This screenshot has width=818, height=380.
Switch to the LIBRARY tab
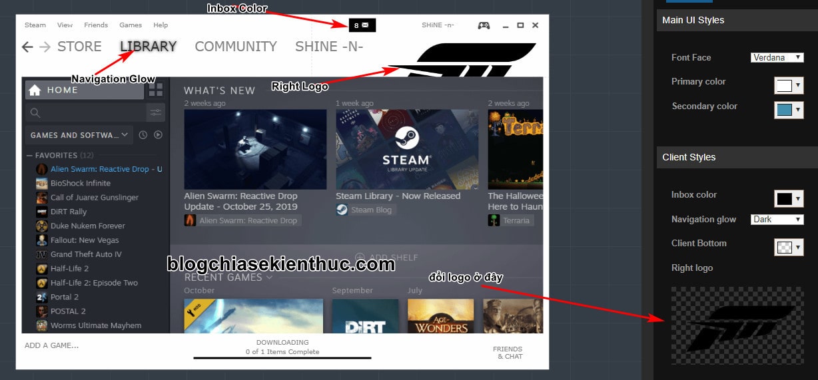148,47
